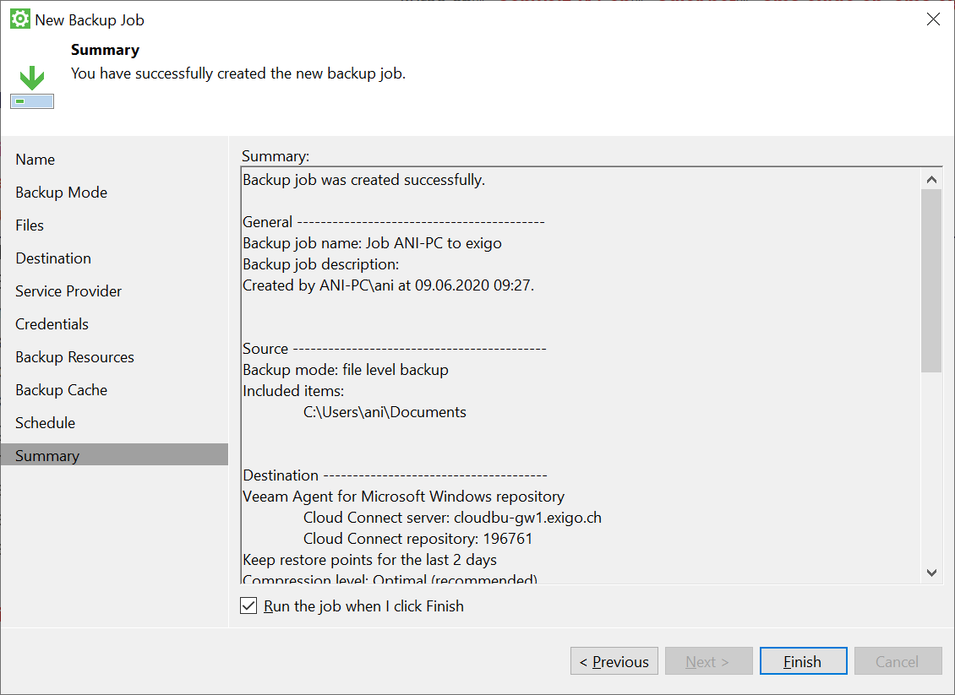Screen dimensions: 955x695
Task: Open the Backup Mode step
Action: [62, 193]
